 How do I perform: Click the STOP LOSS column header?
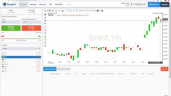point(121,74)
